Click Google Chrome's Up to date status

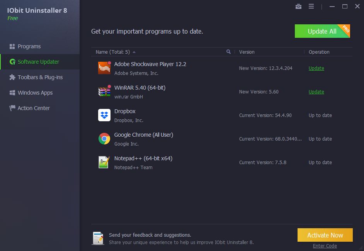(x=320, y=139)
